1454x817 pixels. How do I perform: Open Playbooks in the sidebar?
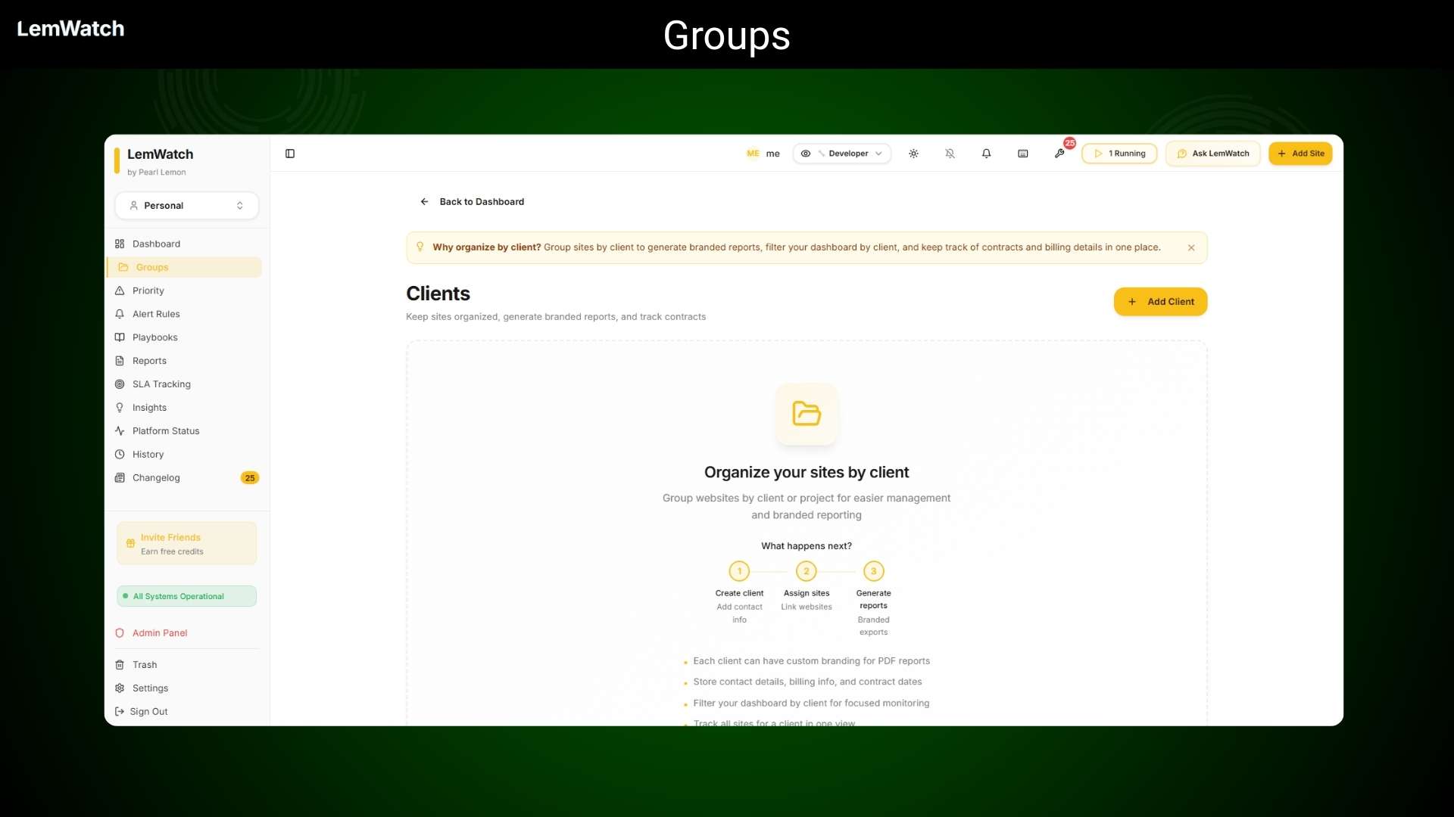point(154,337)
